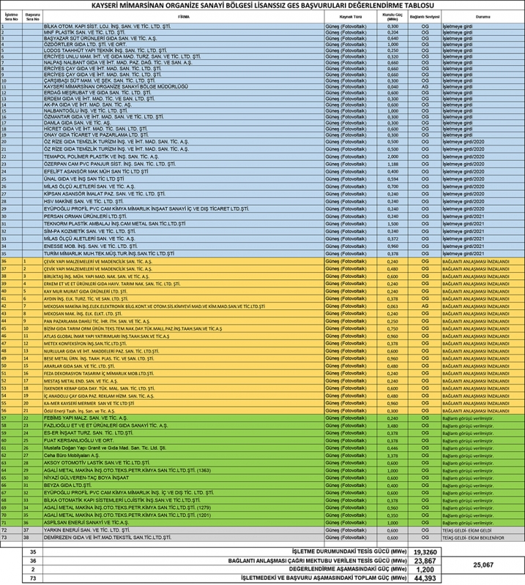Click the total power value 44,393
The width and height of the screenshot is (525, 585).
coord(425,578)
